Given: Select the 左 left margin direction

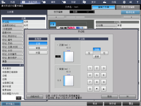Looking at the screenshot, I should 89,53.
